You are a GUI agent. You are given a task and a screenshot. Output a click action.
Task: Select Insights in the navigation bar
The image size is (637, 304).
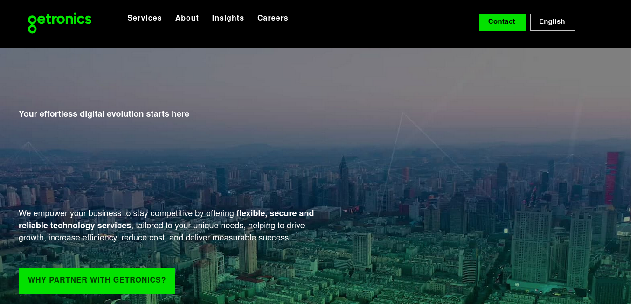tap(228, 18)
